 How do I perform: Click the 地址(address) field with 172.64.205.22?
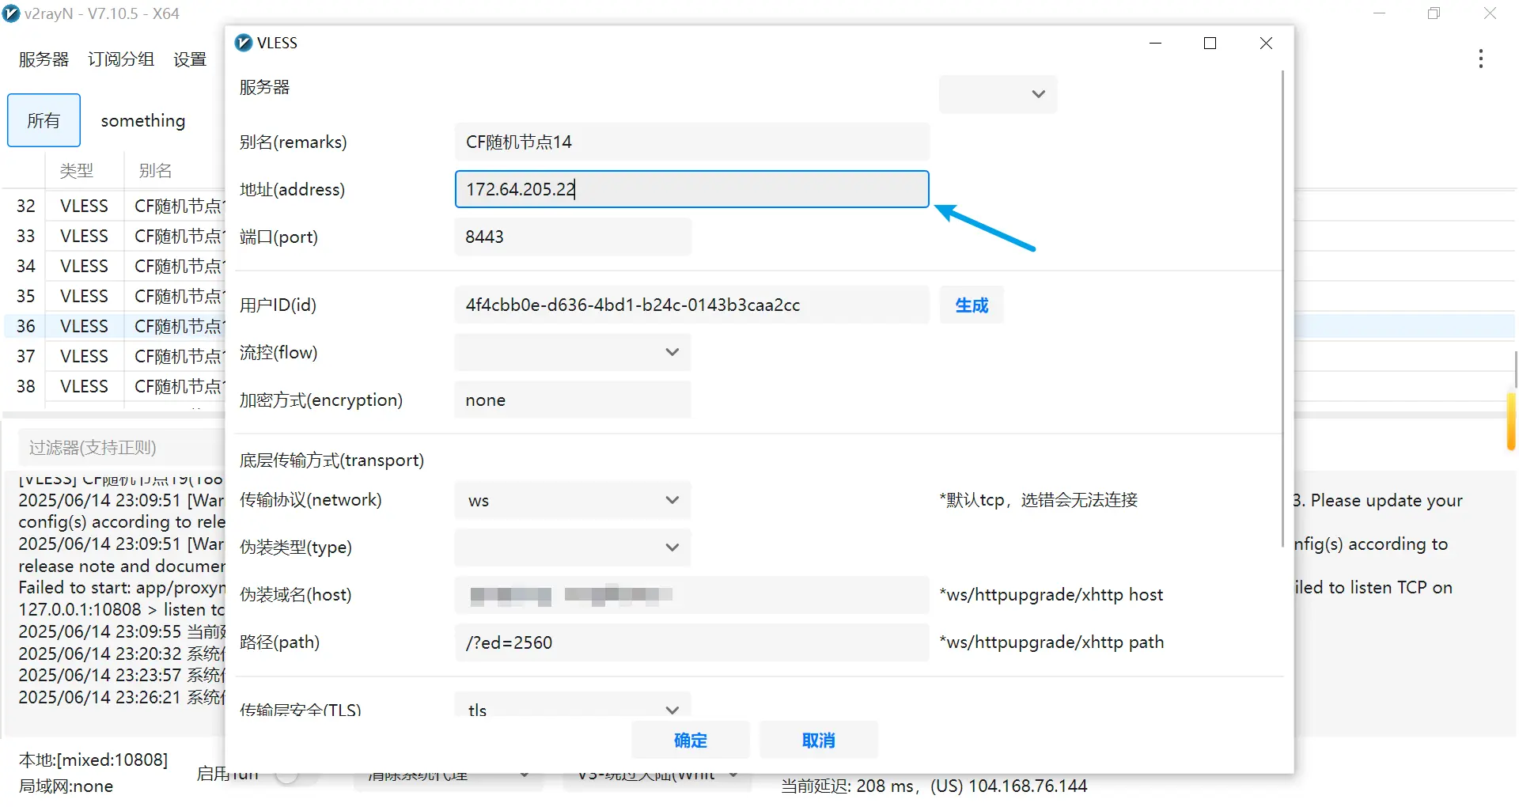[691, 189]
